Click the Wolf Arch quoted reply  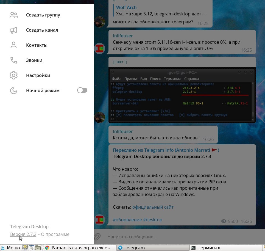[x=160, y=11]
